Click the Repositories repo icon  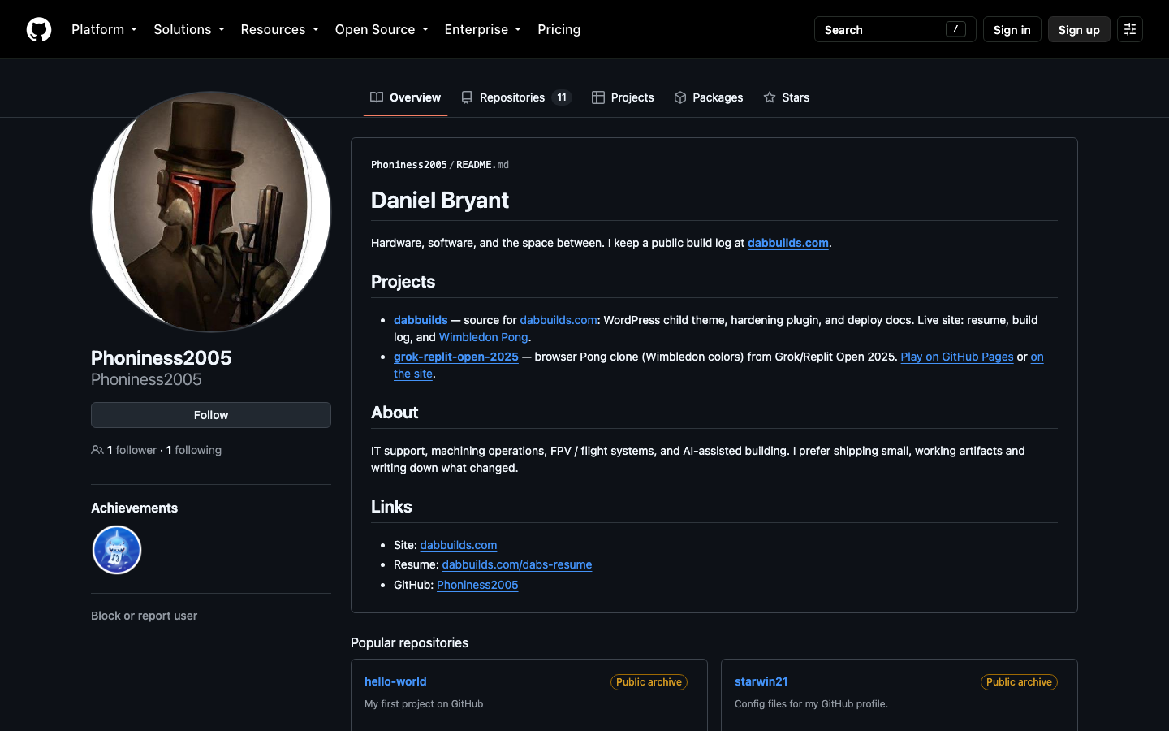(467, 97)
